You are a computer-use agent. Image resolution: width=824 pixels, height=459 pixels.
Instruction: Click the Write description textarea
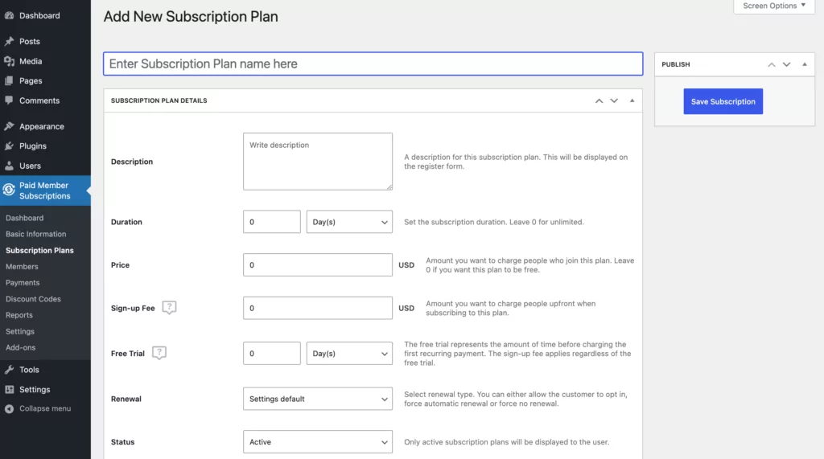click(318, 162)
